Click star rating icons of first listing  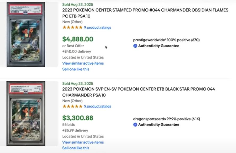(72, 27)
